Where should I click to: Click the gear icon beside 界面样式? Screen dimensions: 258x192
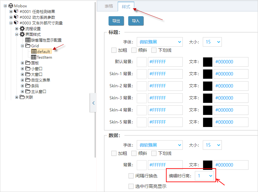coord(22,34)
